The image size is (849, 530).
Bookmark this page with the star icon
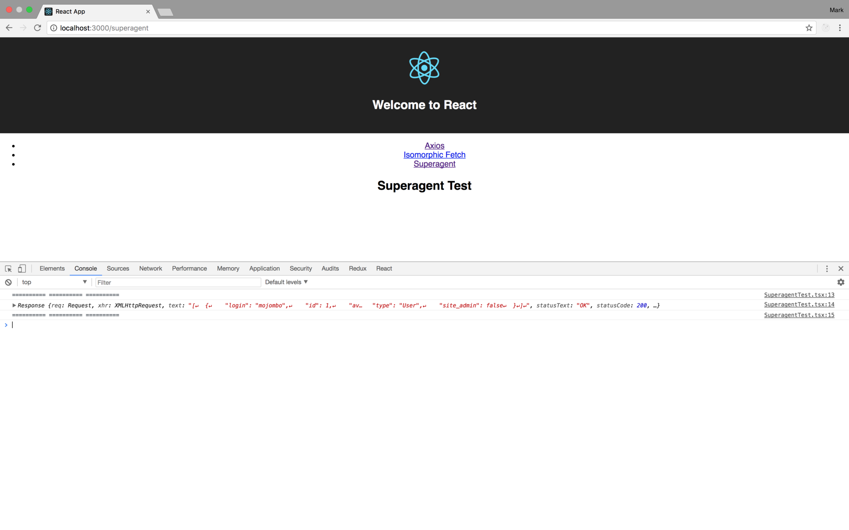[x=809, y=28]
